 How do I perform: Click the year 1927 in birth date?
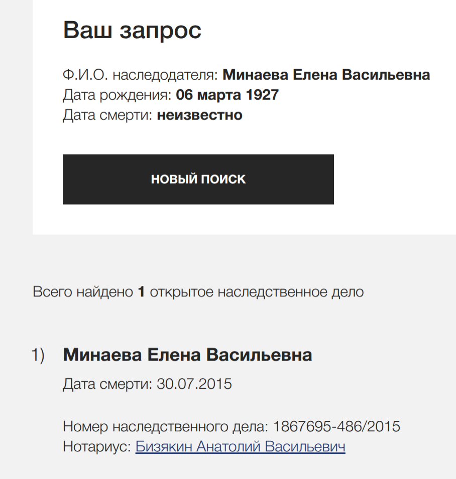(x=263, y=95)
